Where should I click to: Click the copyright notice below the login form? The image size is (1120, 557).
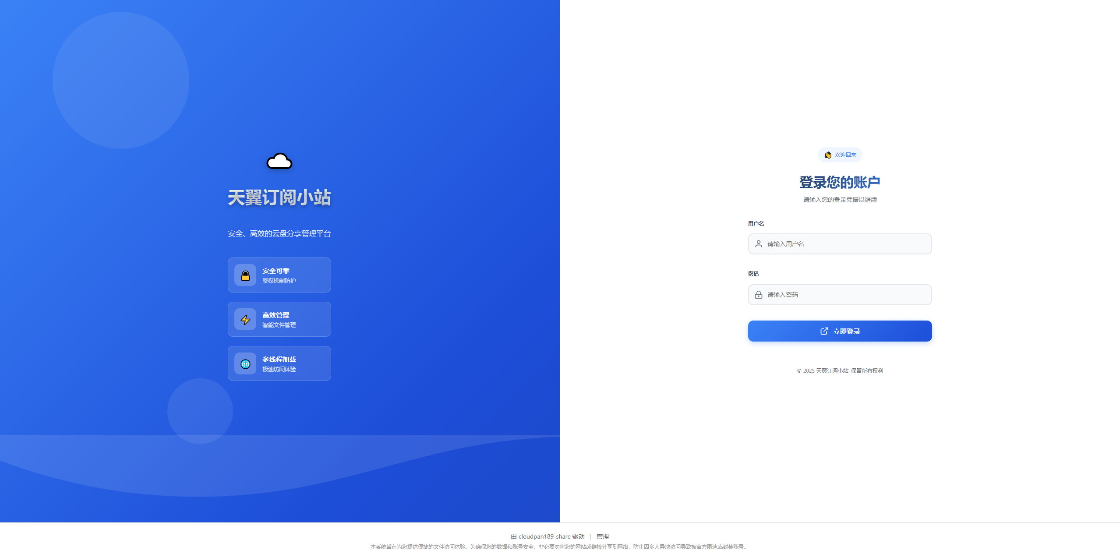coord(839,370)
